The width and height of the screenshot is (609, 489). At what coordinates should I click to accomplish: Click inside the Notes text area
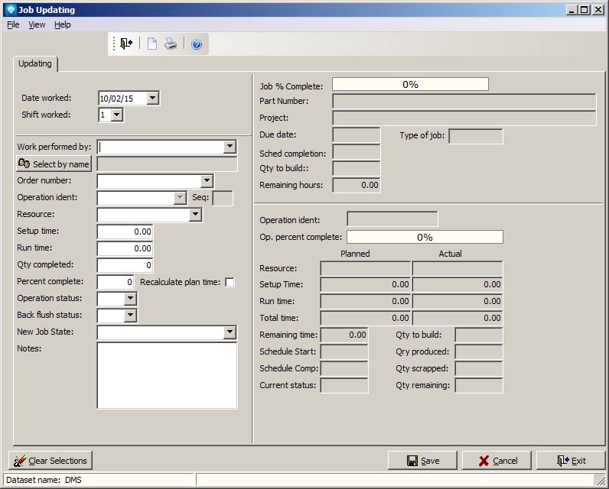click(167, 375)
